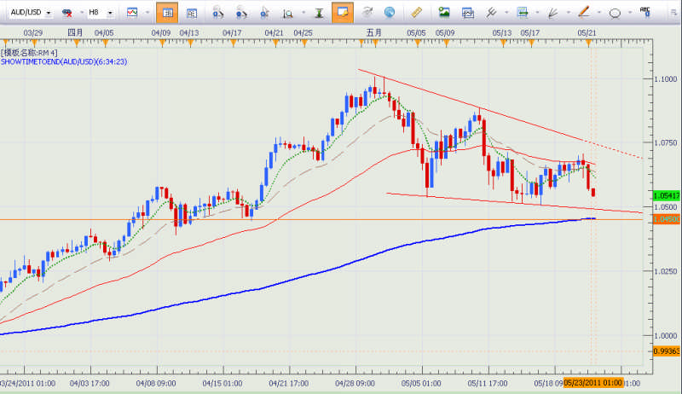The height and width of the screenshot is (394, 682).
Task: Click the SHOWTIMETOEND(AUD/USD) indicator text
Action: coord(64,61)
